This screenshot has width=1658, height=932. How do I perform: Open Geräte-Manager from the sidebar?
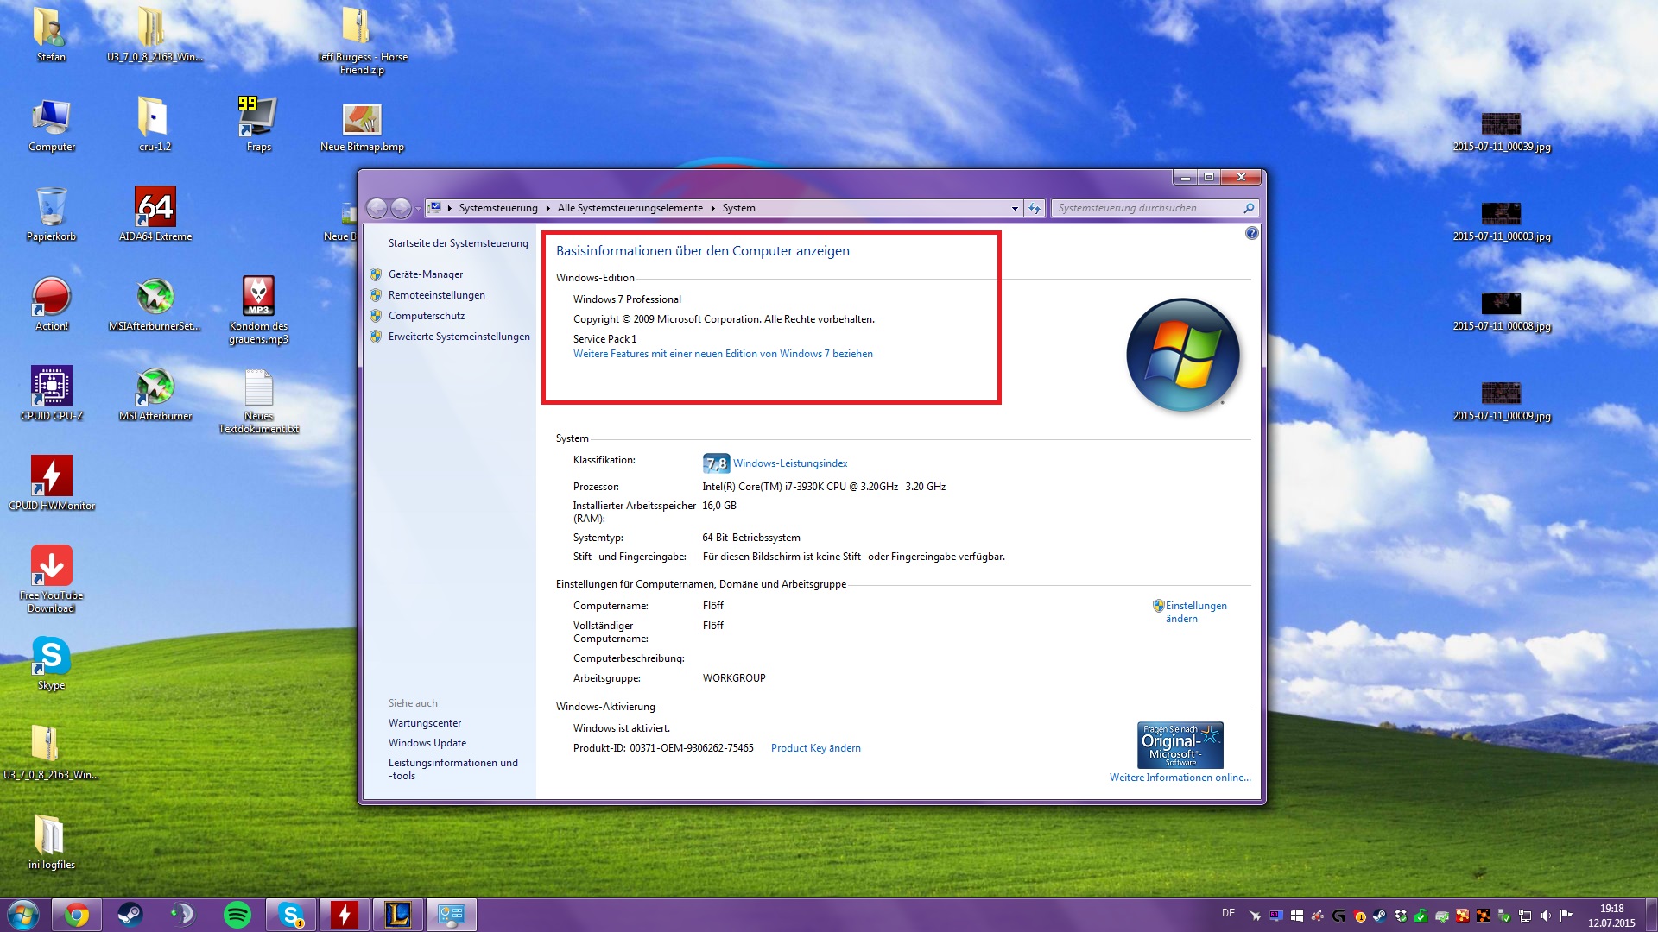click(426, 274)
